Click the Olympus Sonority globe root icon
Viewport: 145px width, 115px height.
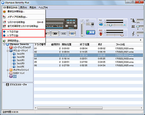(x=8, y=44)
